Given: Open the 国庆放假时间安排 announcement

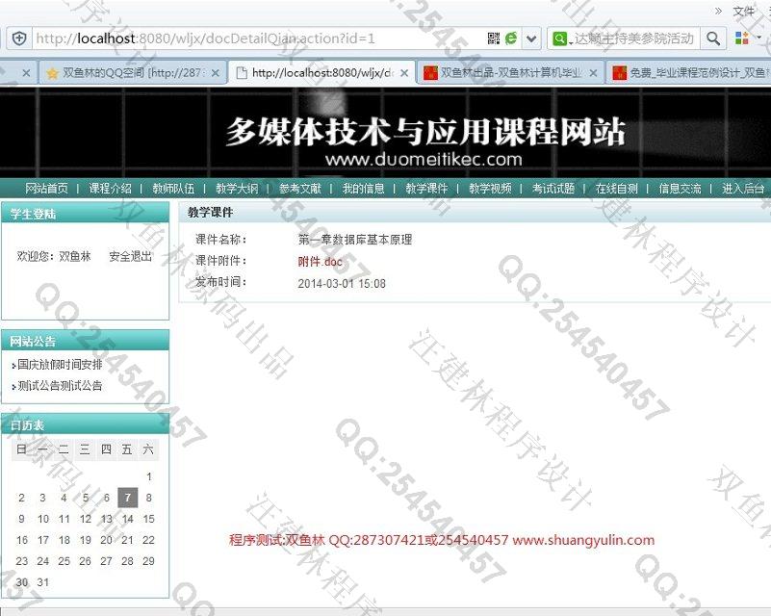Looking at the screenshot, I should 60,365.
